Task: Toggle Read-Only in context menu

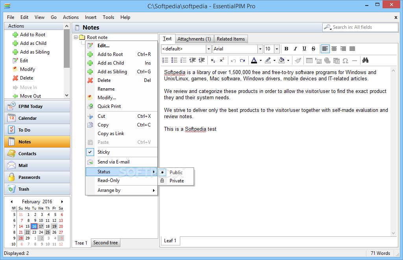Action: click(121, 180)
